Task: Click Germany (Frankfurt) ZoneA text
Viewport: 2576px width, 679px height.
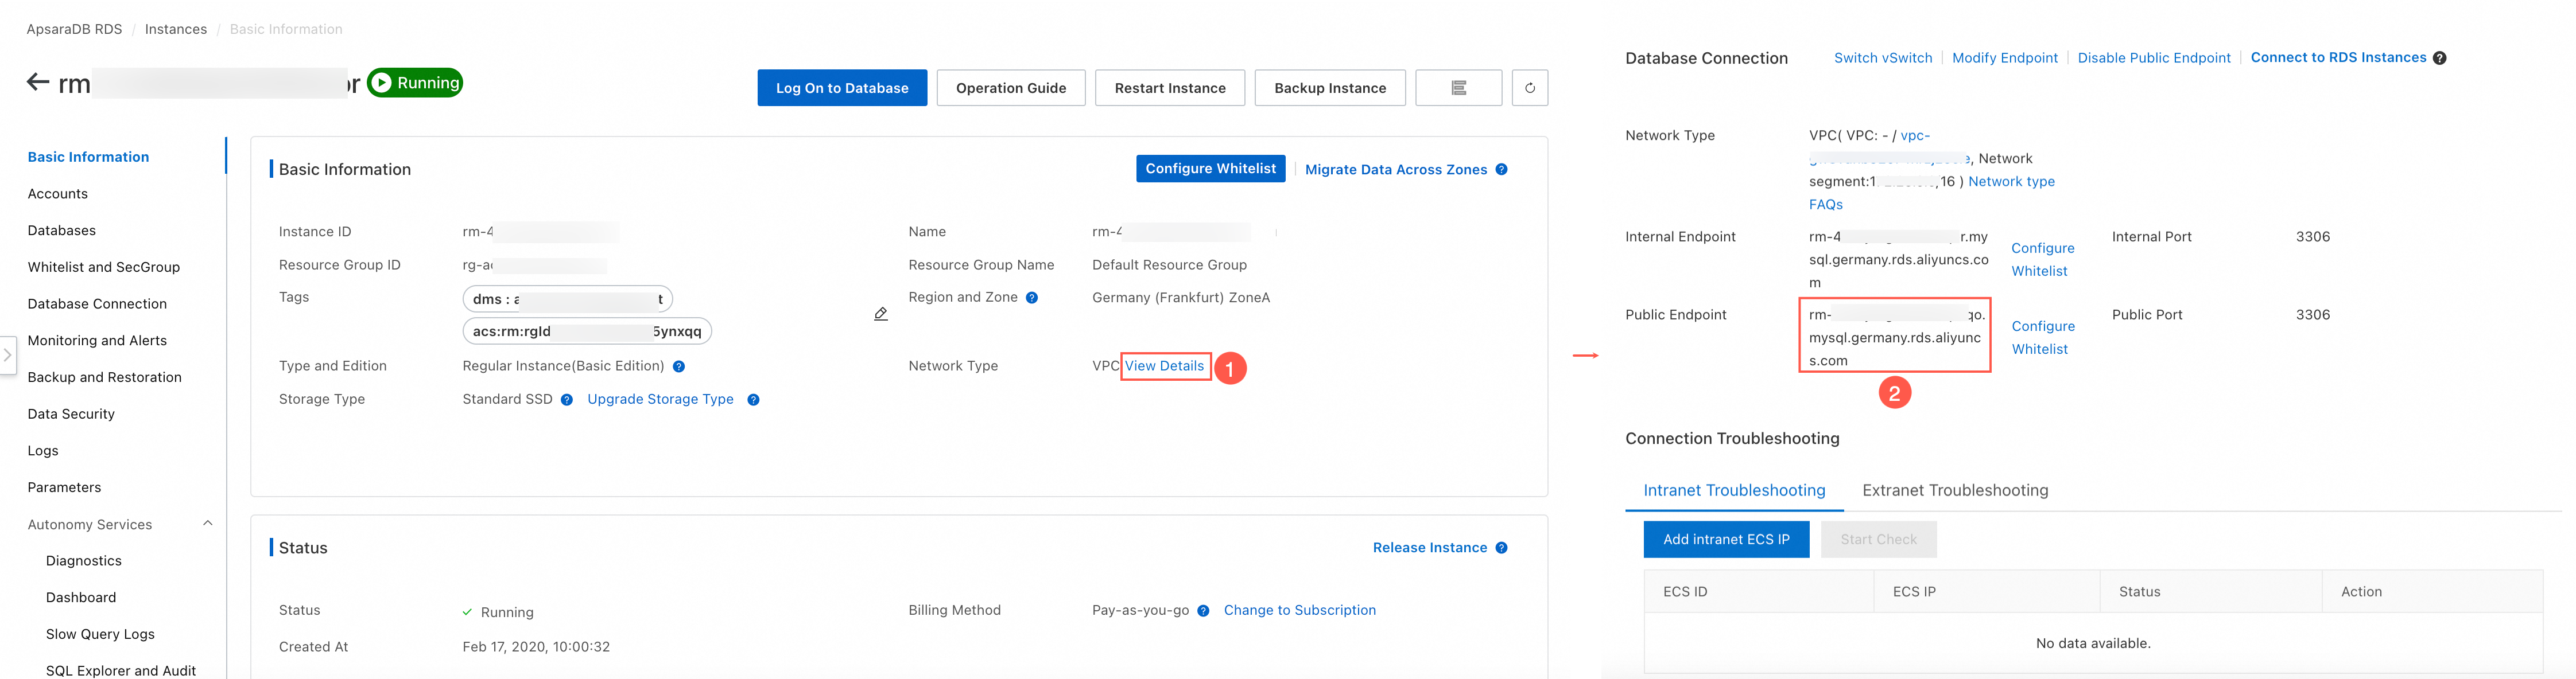Action: [1181, 298]
